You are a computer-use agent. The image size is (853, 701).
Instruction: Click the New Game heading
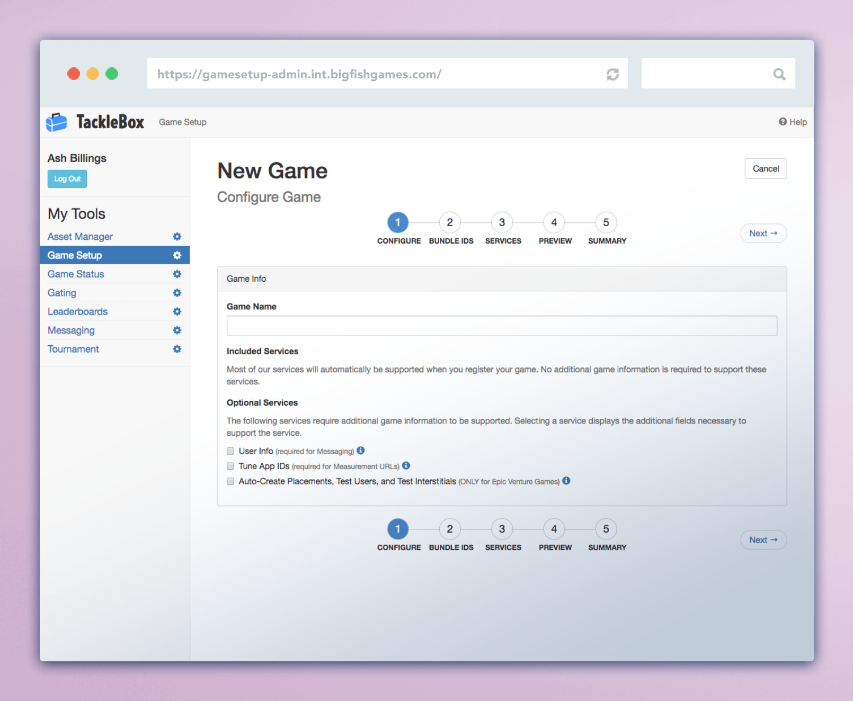pos(272,171)
